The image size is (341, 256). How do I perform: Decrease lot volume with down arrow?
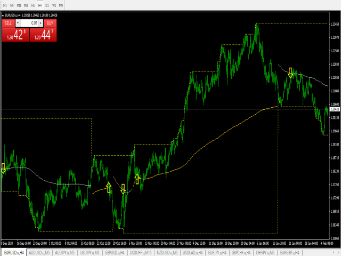(18, 23)
